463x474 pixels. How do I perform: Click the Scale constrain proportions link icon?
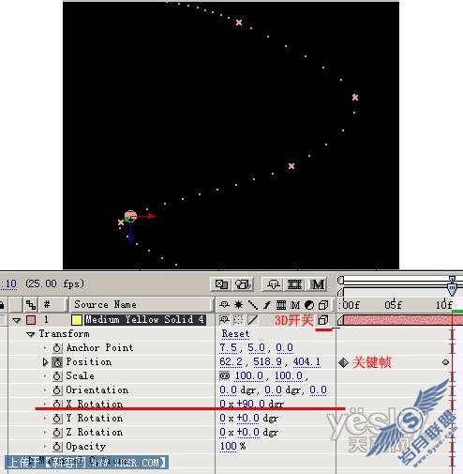[x=225, y=375]
